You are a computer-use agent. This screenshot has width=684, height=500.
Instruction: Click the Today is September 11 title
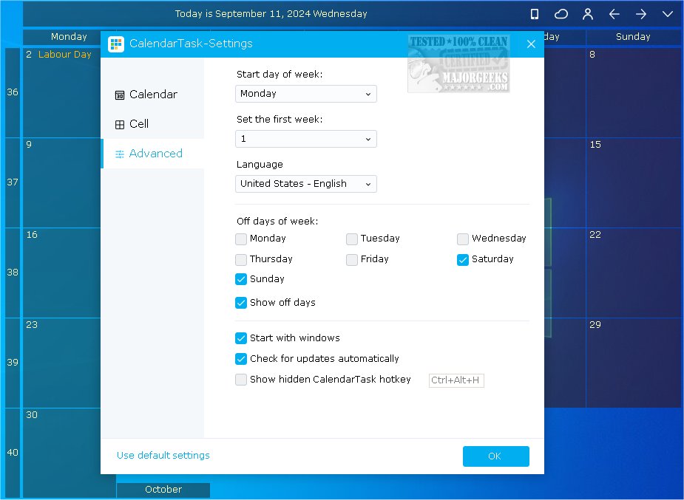coord(271,14)
